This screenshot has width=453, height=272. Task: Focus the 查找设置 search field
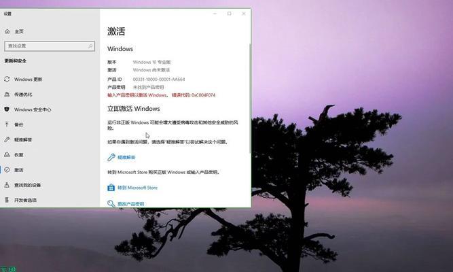coord(50,46)
